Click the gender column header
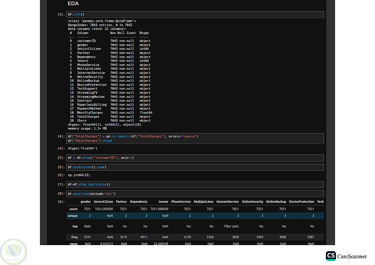The height and width of the screenshot is (265, 375). click(85, 202)
